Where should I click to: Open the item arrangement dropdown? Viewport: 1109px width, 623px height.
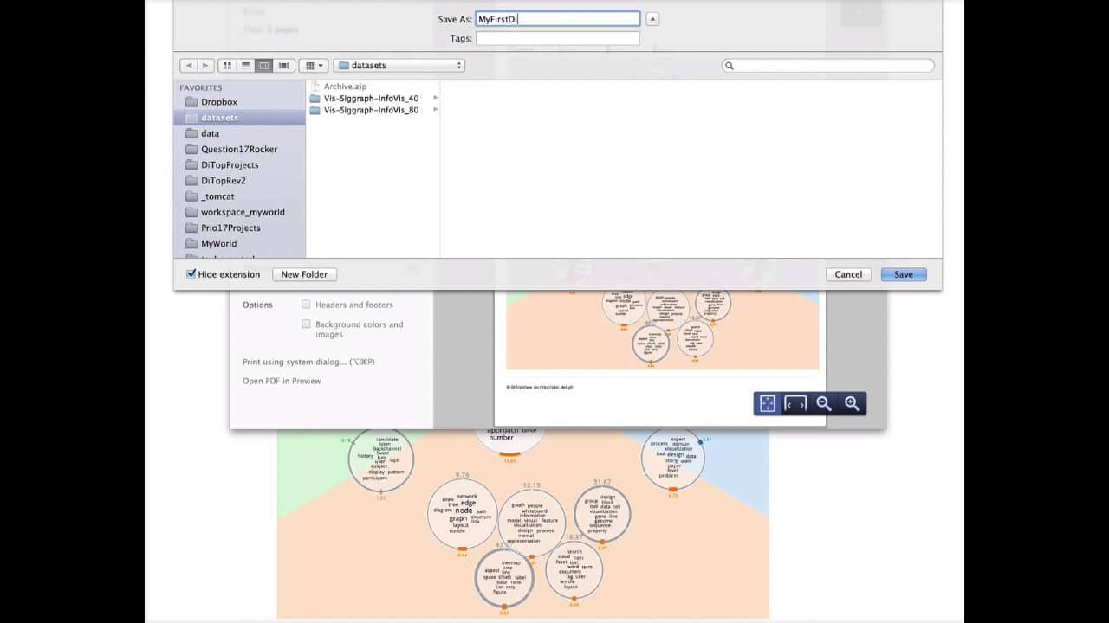(313, 65)
